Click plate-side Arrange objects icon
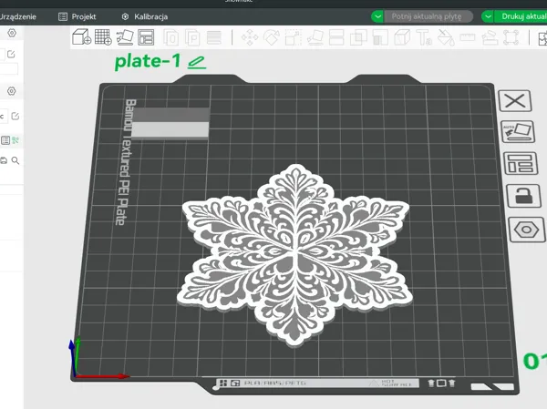 [x=521, y=163]
